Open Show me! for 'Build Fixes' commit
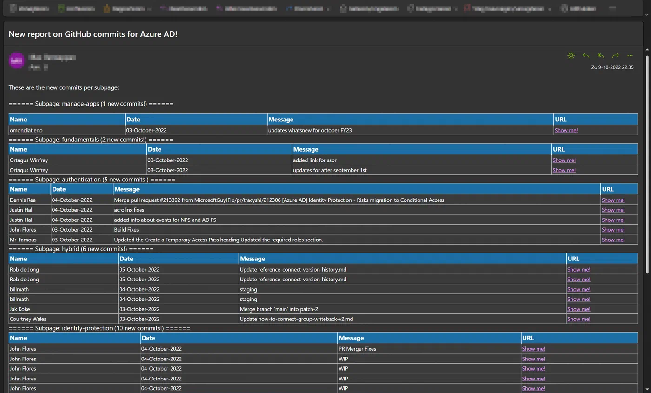This screenshot has width=651, height=393. point(613,230)
